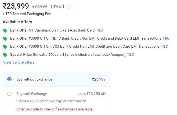The height and width of the screenshot is (115, 177).
Task: Click the 14% off discount text
Action: 57,6
